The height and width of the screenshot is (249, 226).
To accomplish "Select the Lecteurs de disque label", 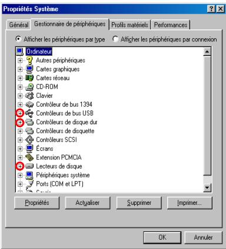I will 59,166.
